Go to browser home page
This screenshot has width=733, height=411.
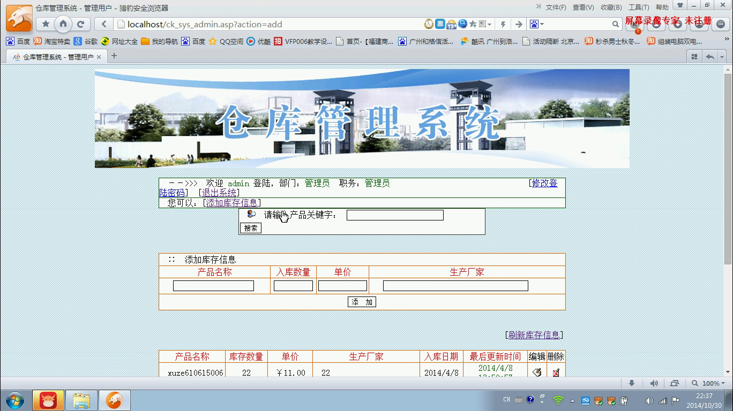point(63,24)
